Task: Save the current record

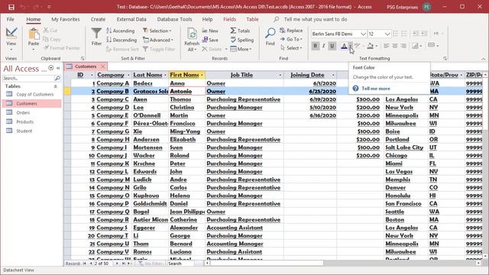Action: point(210,40)
